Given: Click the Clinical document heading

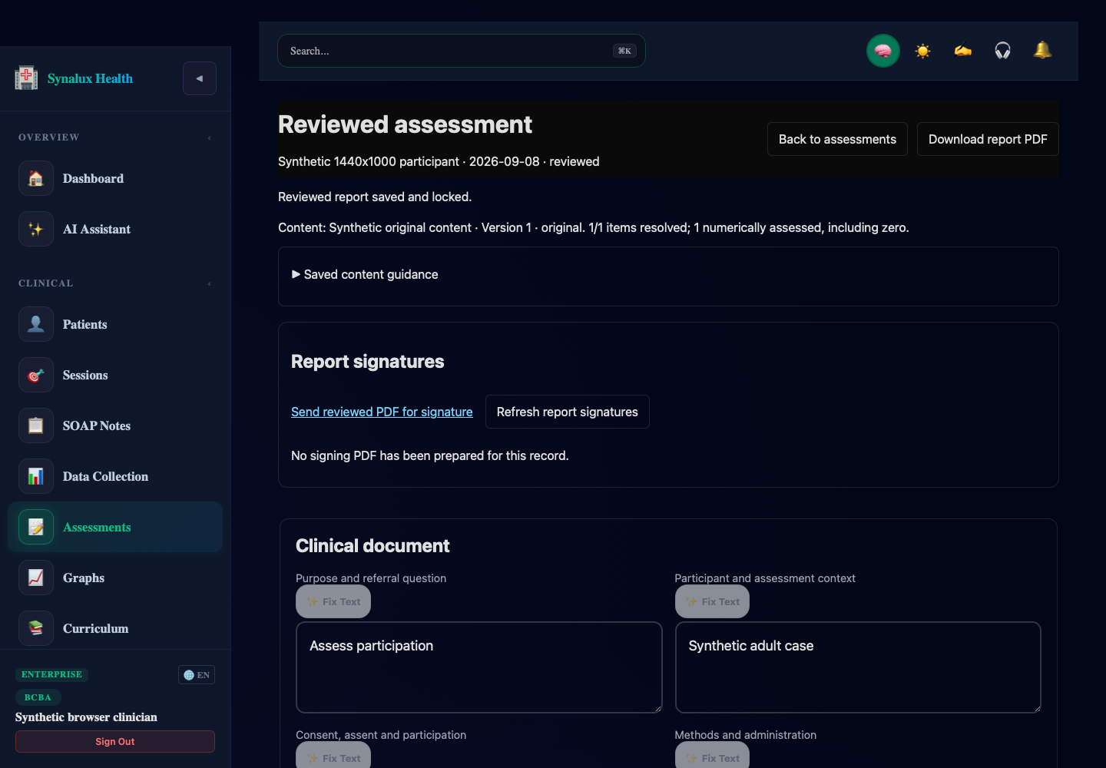Looking at the screenshot, I should coord(373,546).
